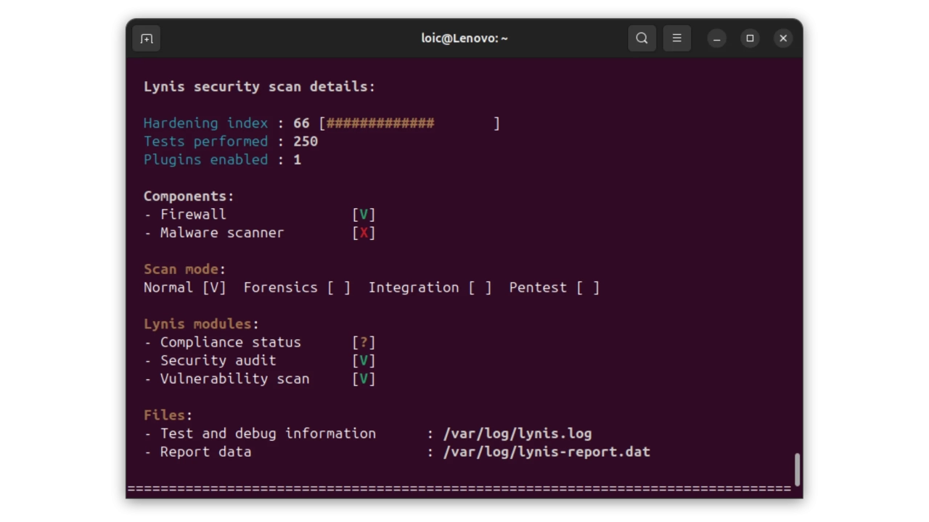Minimize the terminal window
Viewport: 929px width, 522px height.
(x=716, y=38)
